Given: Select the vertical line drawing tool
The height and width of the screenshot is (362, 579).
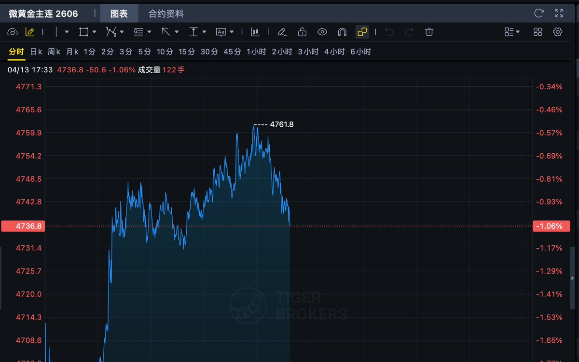Looking at the screenshot, I should [56, 32].
